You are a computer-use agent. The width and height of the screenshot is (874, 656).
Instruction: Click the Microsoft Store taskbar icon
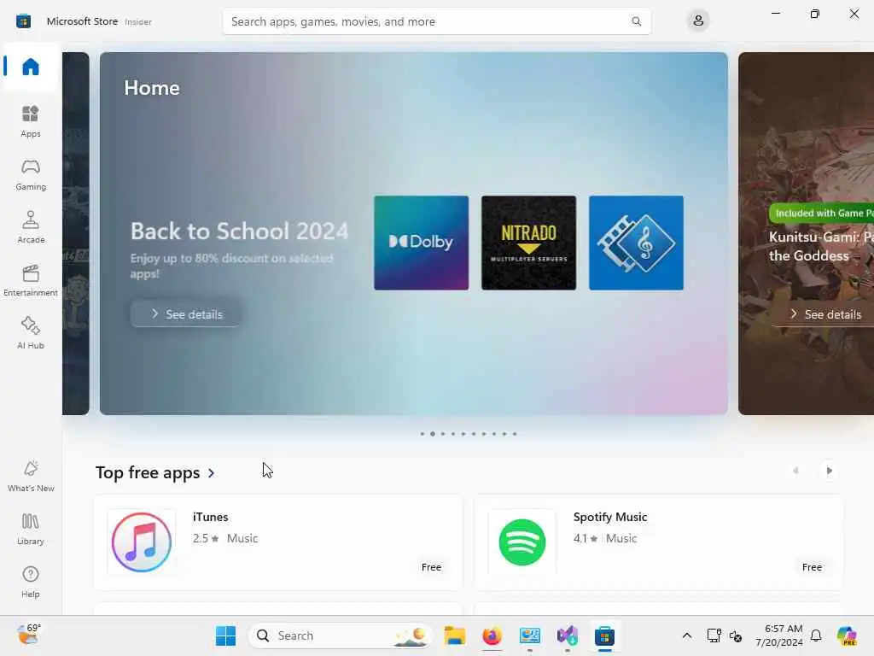point(605,635)
